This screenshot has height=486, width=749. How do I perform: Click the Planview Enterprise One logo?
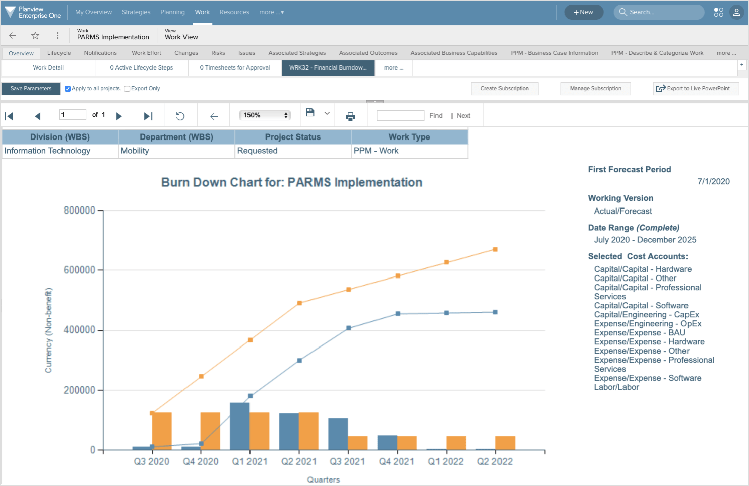33,12
